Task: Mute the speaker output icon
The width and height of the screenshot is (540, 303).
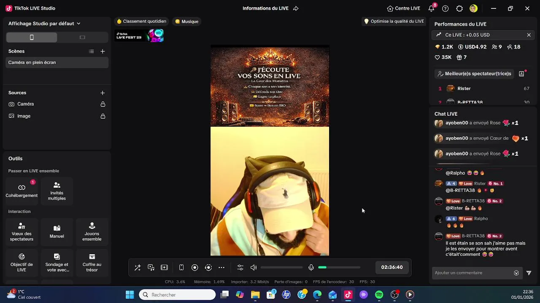Action: (x=254, y=268)
